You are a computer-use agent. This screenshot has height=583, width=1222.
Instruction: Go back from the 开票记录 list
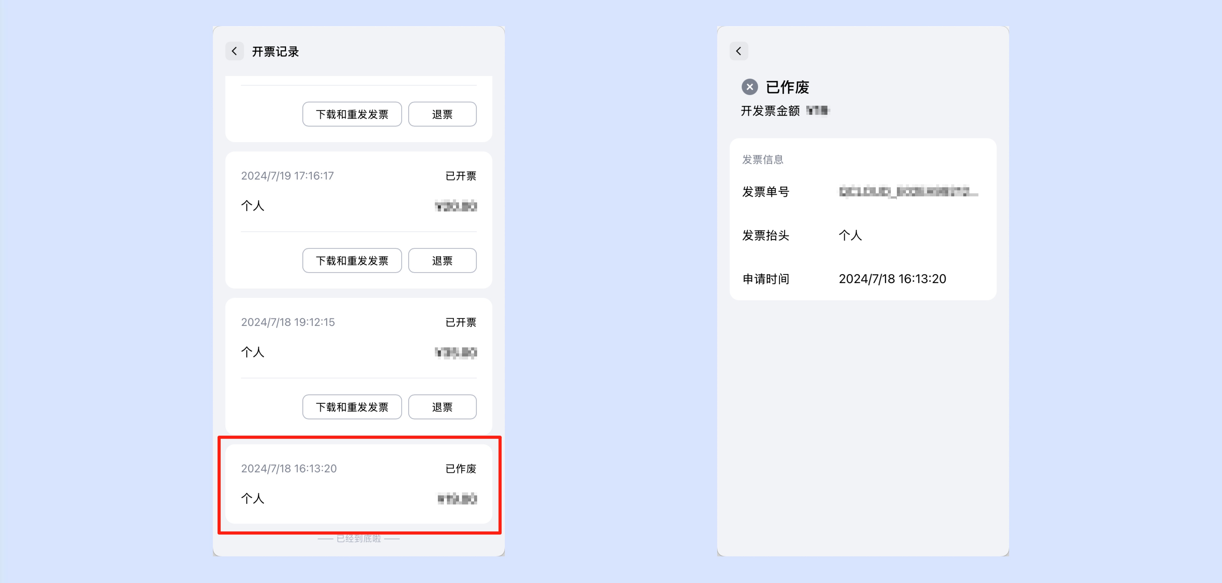click(x=234, y=51)
